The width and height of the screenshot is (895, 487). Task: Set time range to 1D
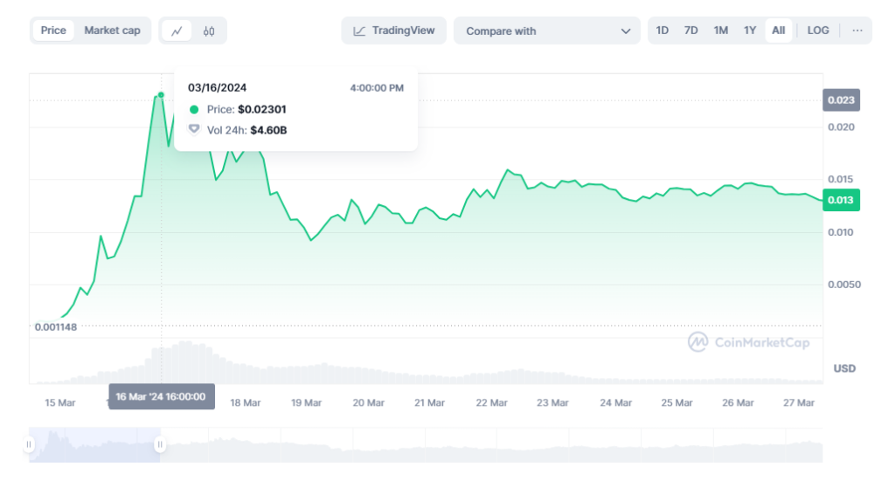pos(663,31)
